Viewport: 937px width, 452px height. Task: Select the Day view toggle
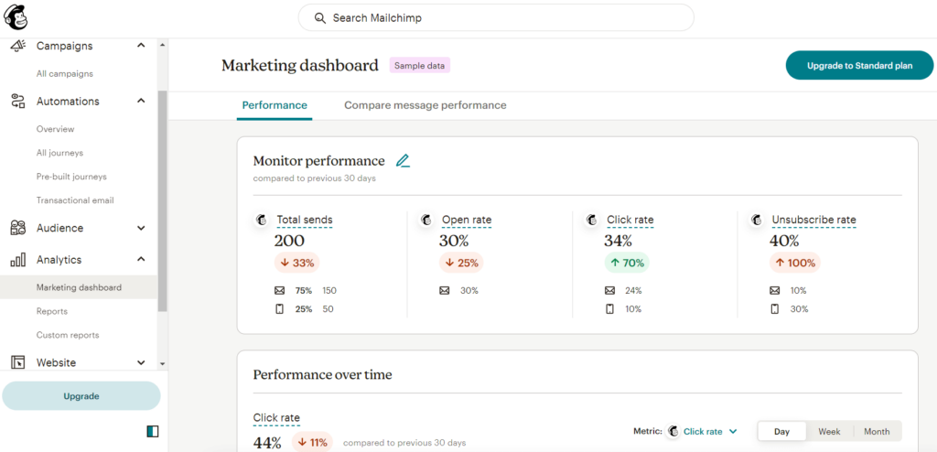click(782, 431)
